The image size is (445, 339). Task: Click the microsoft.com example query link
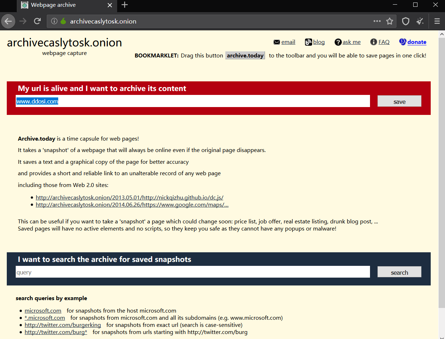click(43, 310)
